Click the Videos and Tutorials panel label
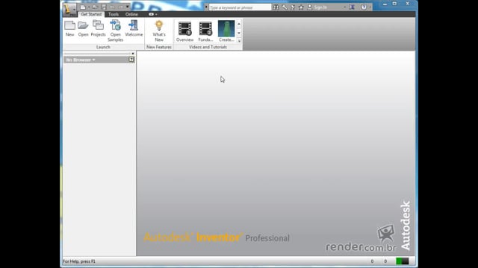 [x=208, y=47]
